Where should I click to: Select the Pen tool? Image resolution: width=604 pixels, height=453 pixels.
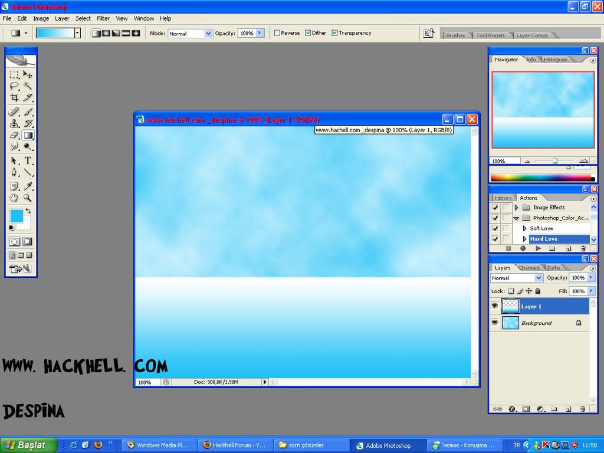click(14, 172)
